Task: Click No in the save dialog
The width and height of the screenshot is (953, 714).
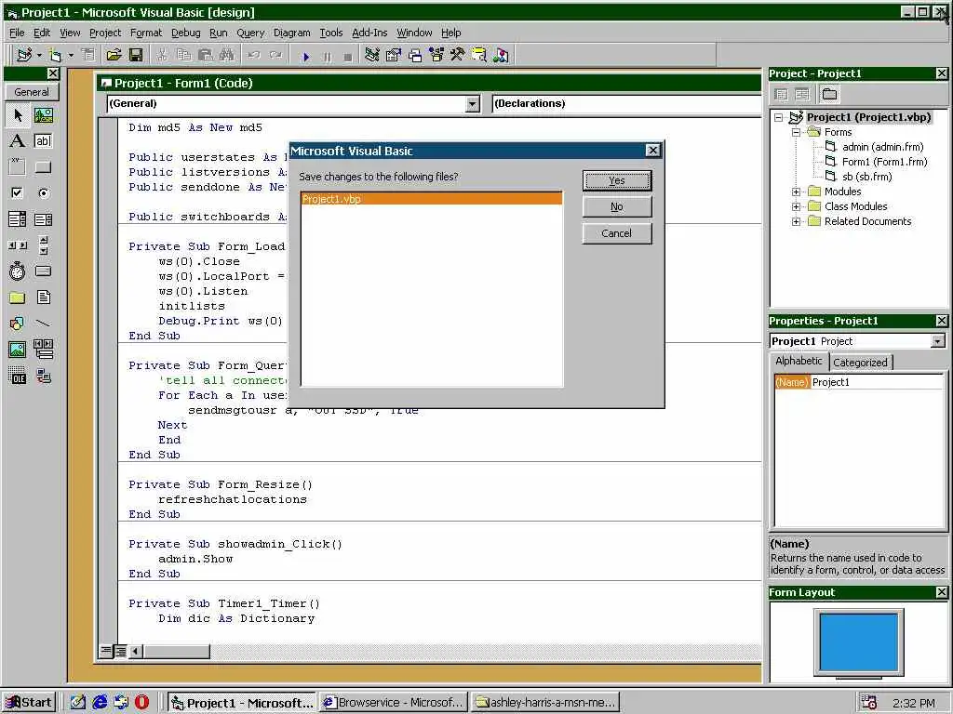Action: pos(617,206)
